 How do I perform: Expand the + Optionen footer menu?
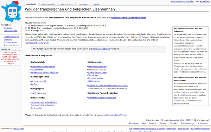(x=203, y=124)
